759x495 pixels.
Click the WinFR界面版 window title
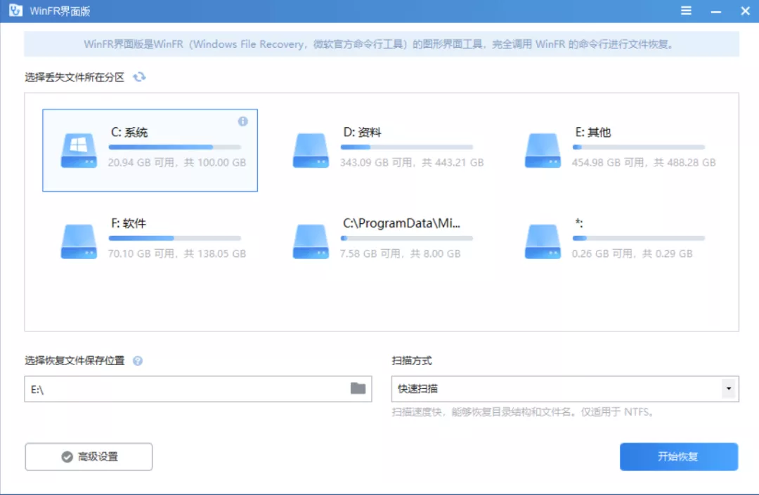(60, 11)
